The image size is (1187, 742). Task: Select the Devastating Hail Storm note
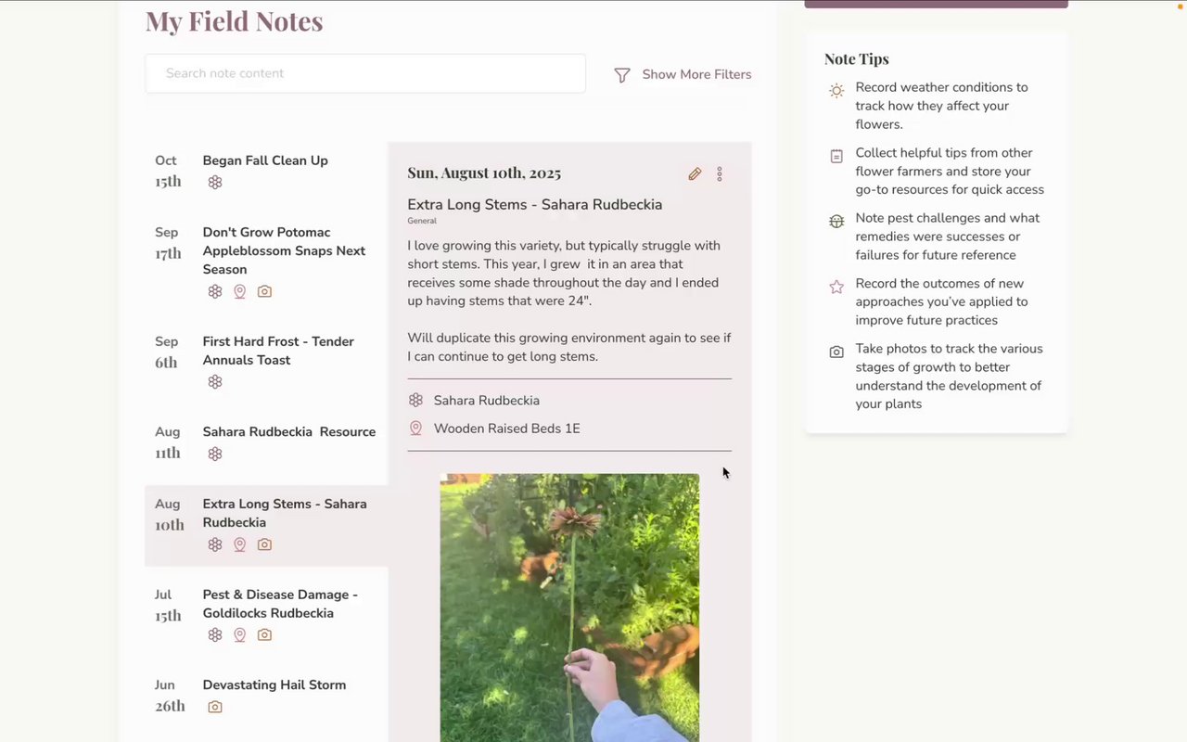click(274, 685)
